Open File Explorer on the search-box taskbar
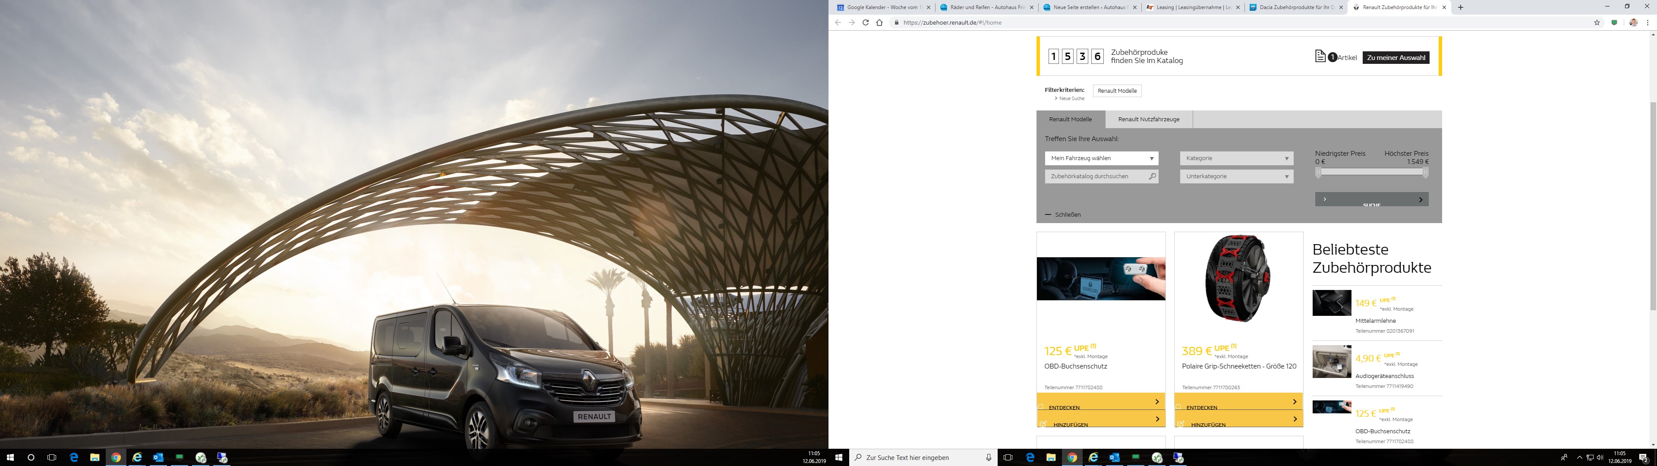Viewport: 1657px width, 466px height. [1051, 458]
